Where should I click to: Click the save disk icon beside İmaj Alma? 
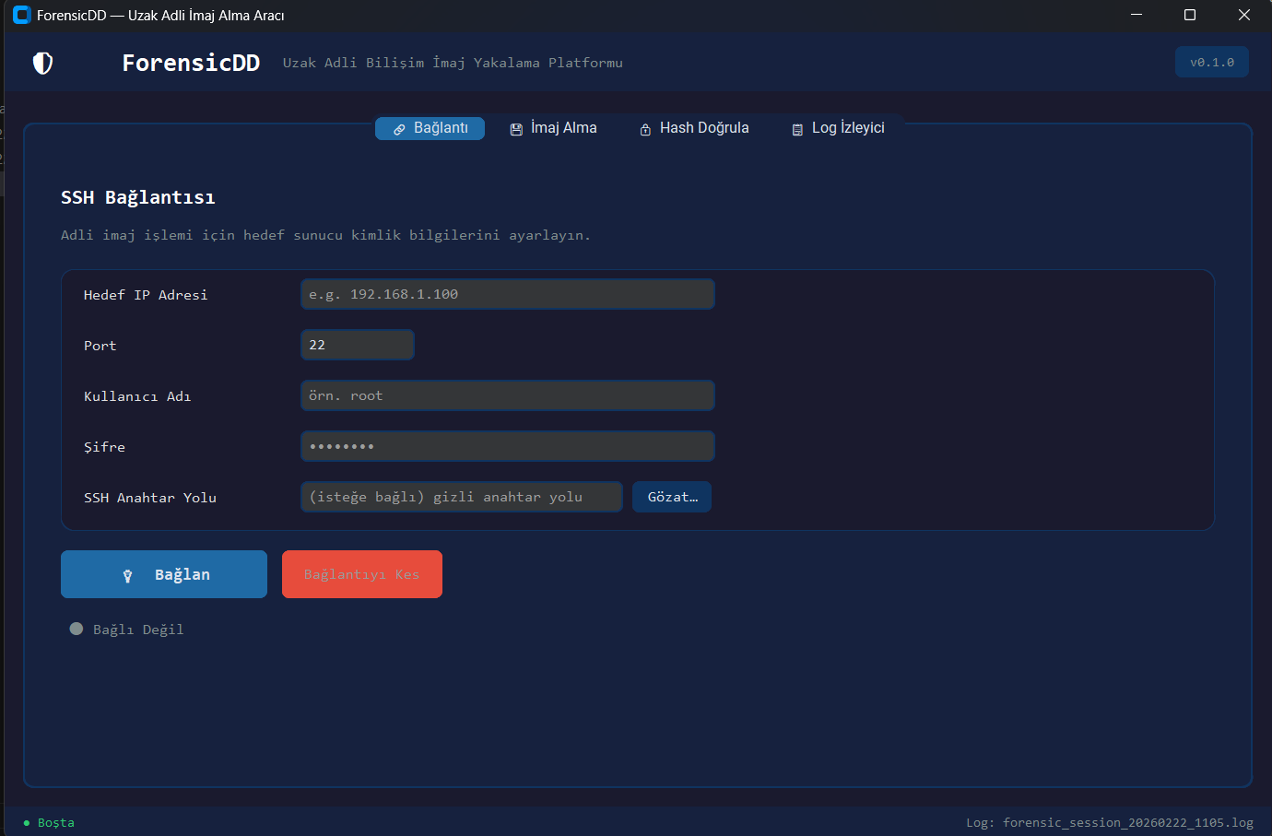click(x=516, y=129)
